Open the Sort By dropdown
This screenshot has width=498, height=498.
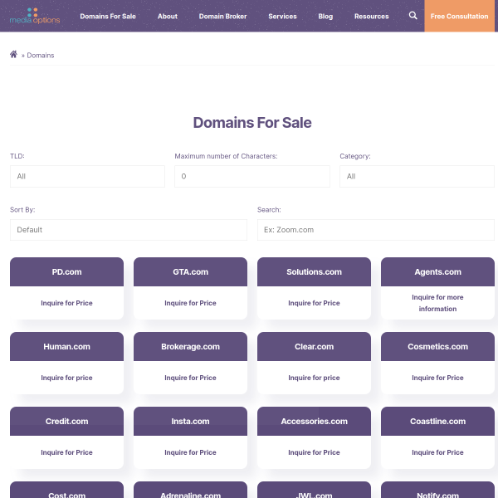pyautogui.click(x=129, y=230)
